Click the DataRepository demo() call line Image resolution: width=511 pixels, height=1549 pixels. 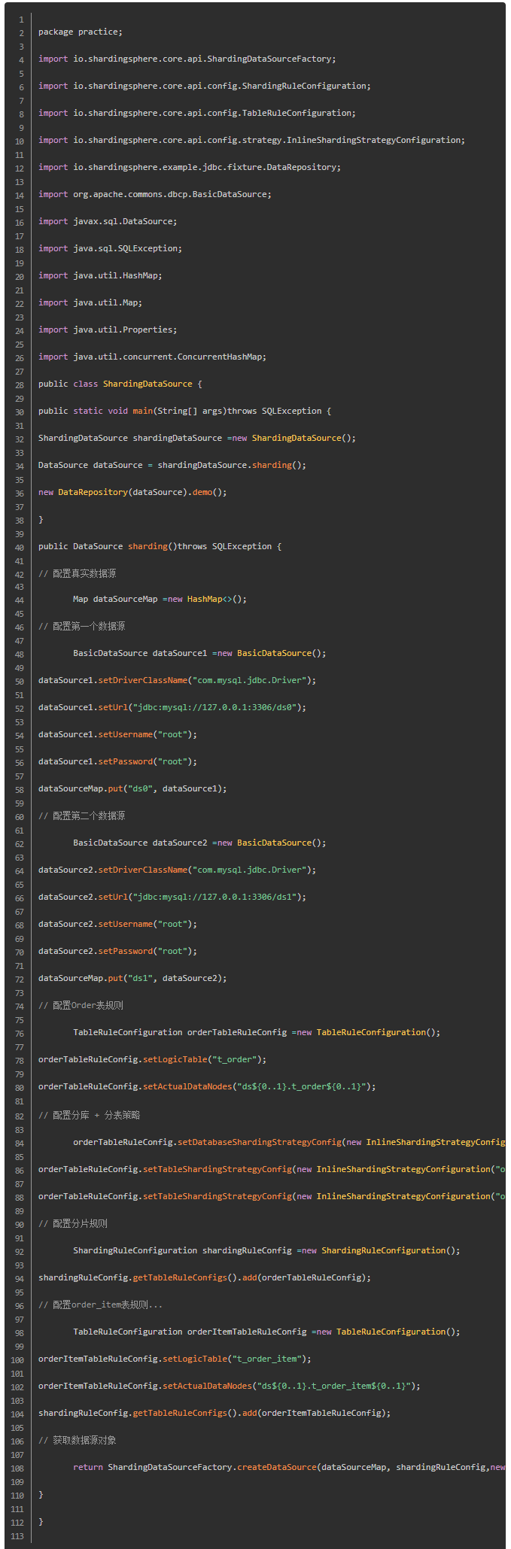tap(132, 492)
